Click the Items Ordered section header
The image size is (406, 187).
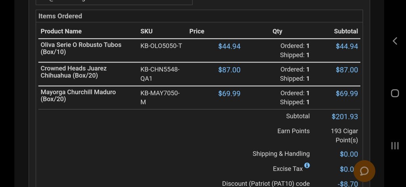[x=60, y=16]
